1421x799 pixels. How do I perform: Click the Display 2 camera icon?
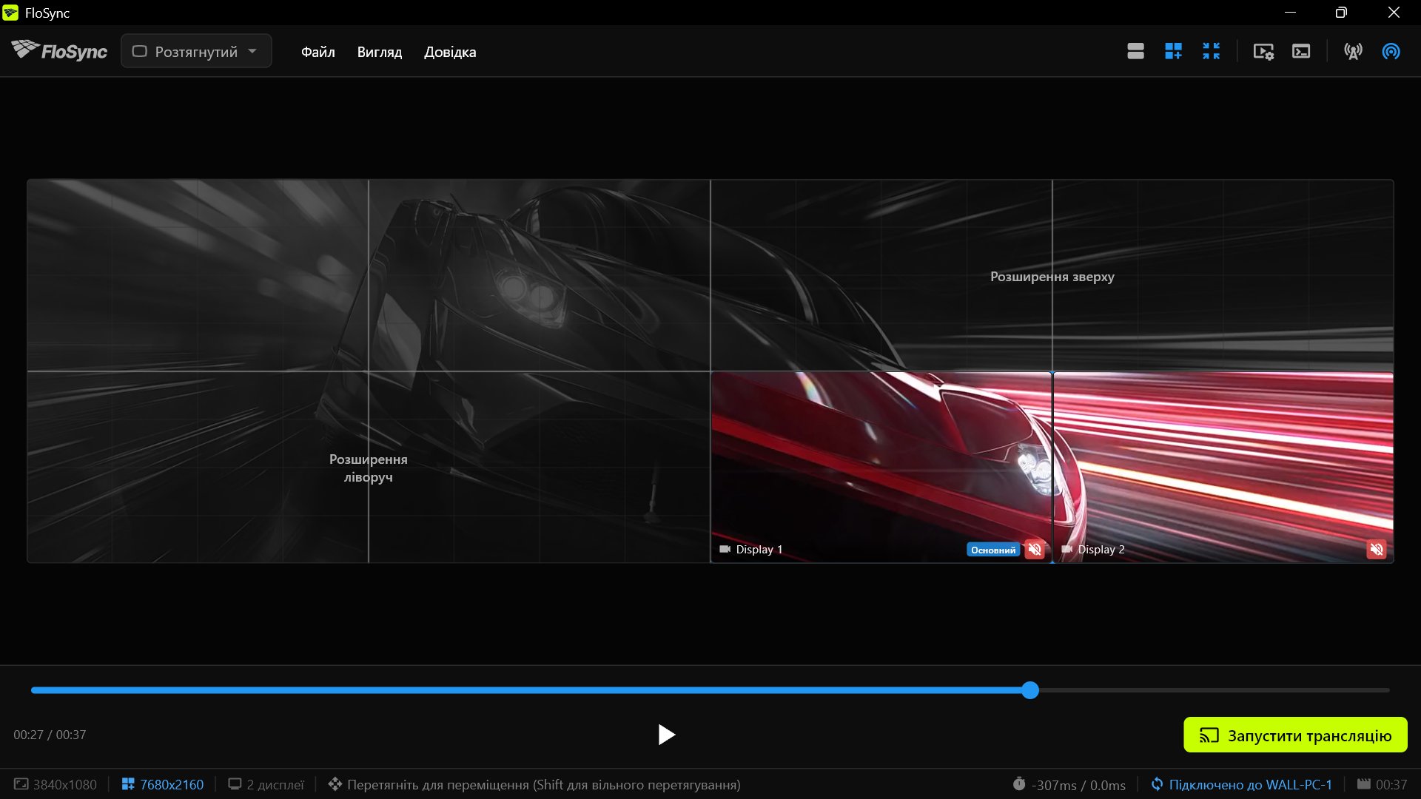tap(1066, 549)
